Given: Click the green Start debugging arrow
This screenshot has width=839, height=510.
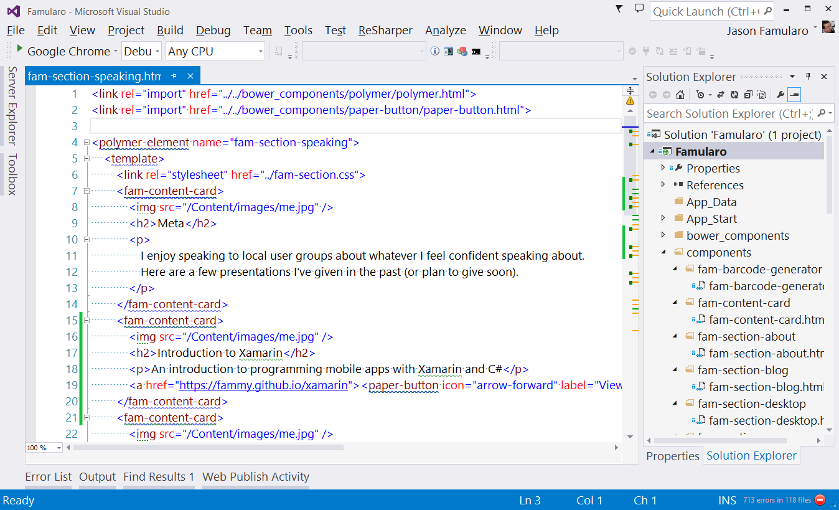Looking at the screenshot, I should coord(20,49).
